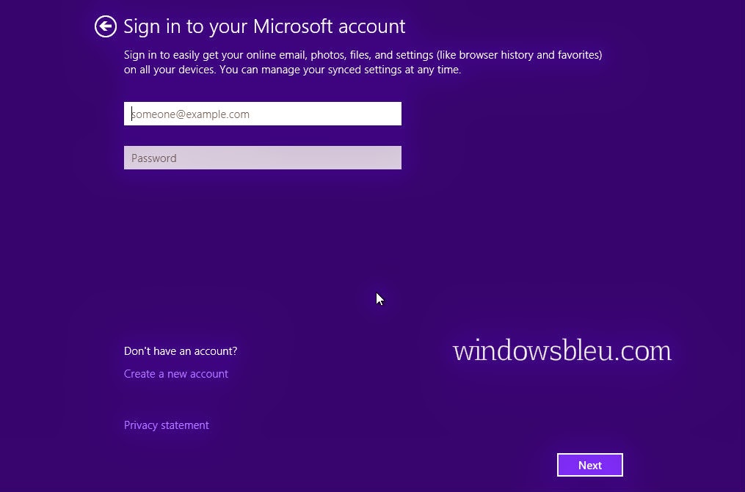The width and height of the screenshot is (745, 492).
Task: Select the Password input field
Action: tap(263, 158)
